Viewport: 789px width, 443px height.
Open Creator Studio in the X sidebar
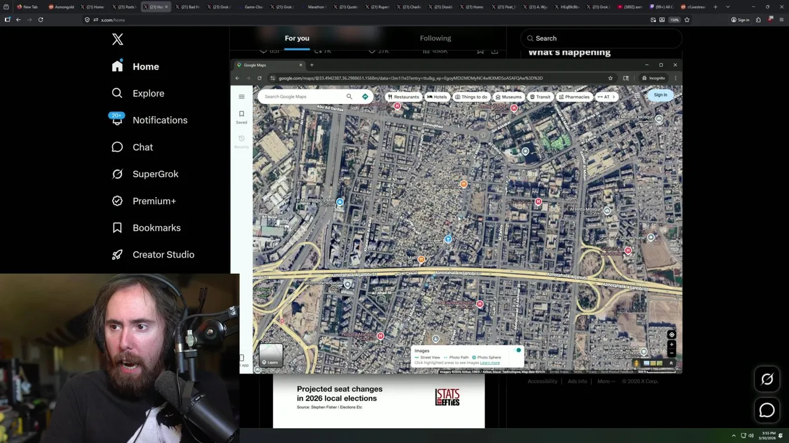152,255
